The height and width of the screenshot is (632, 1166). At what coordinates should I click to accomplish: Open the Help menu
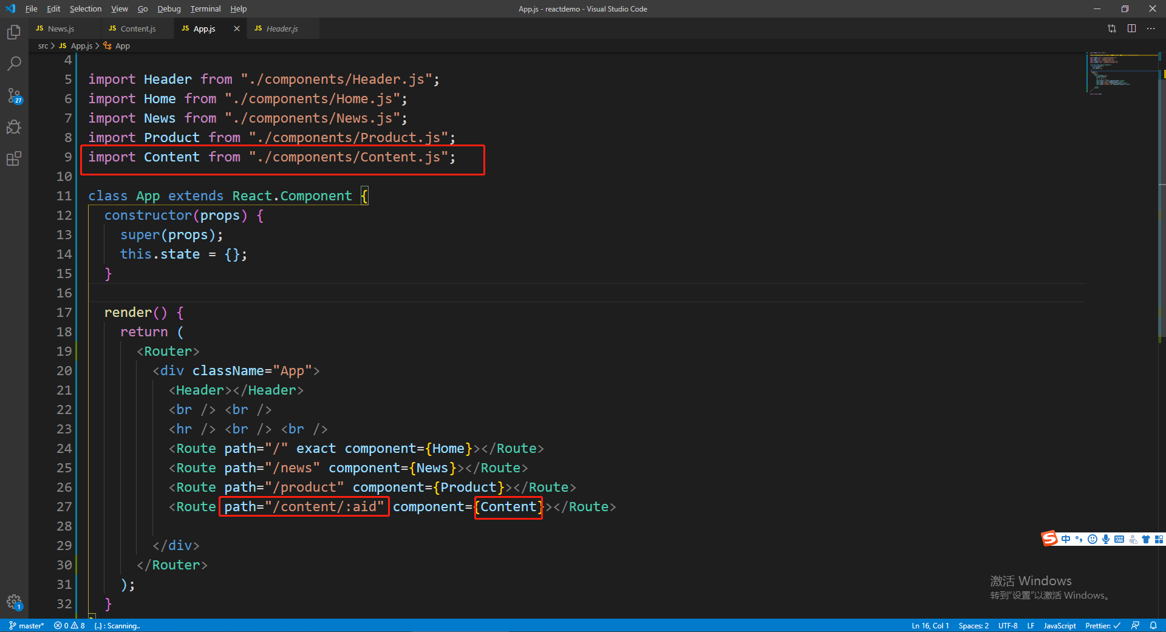point(239,8)
